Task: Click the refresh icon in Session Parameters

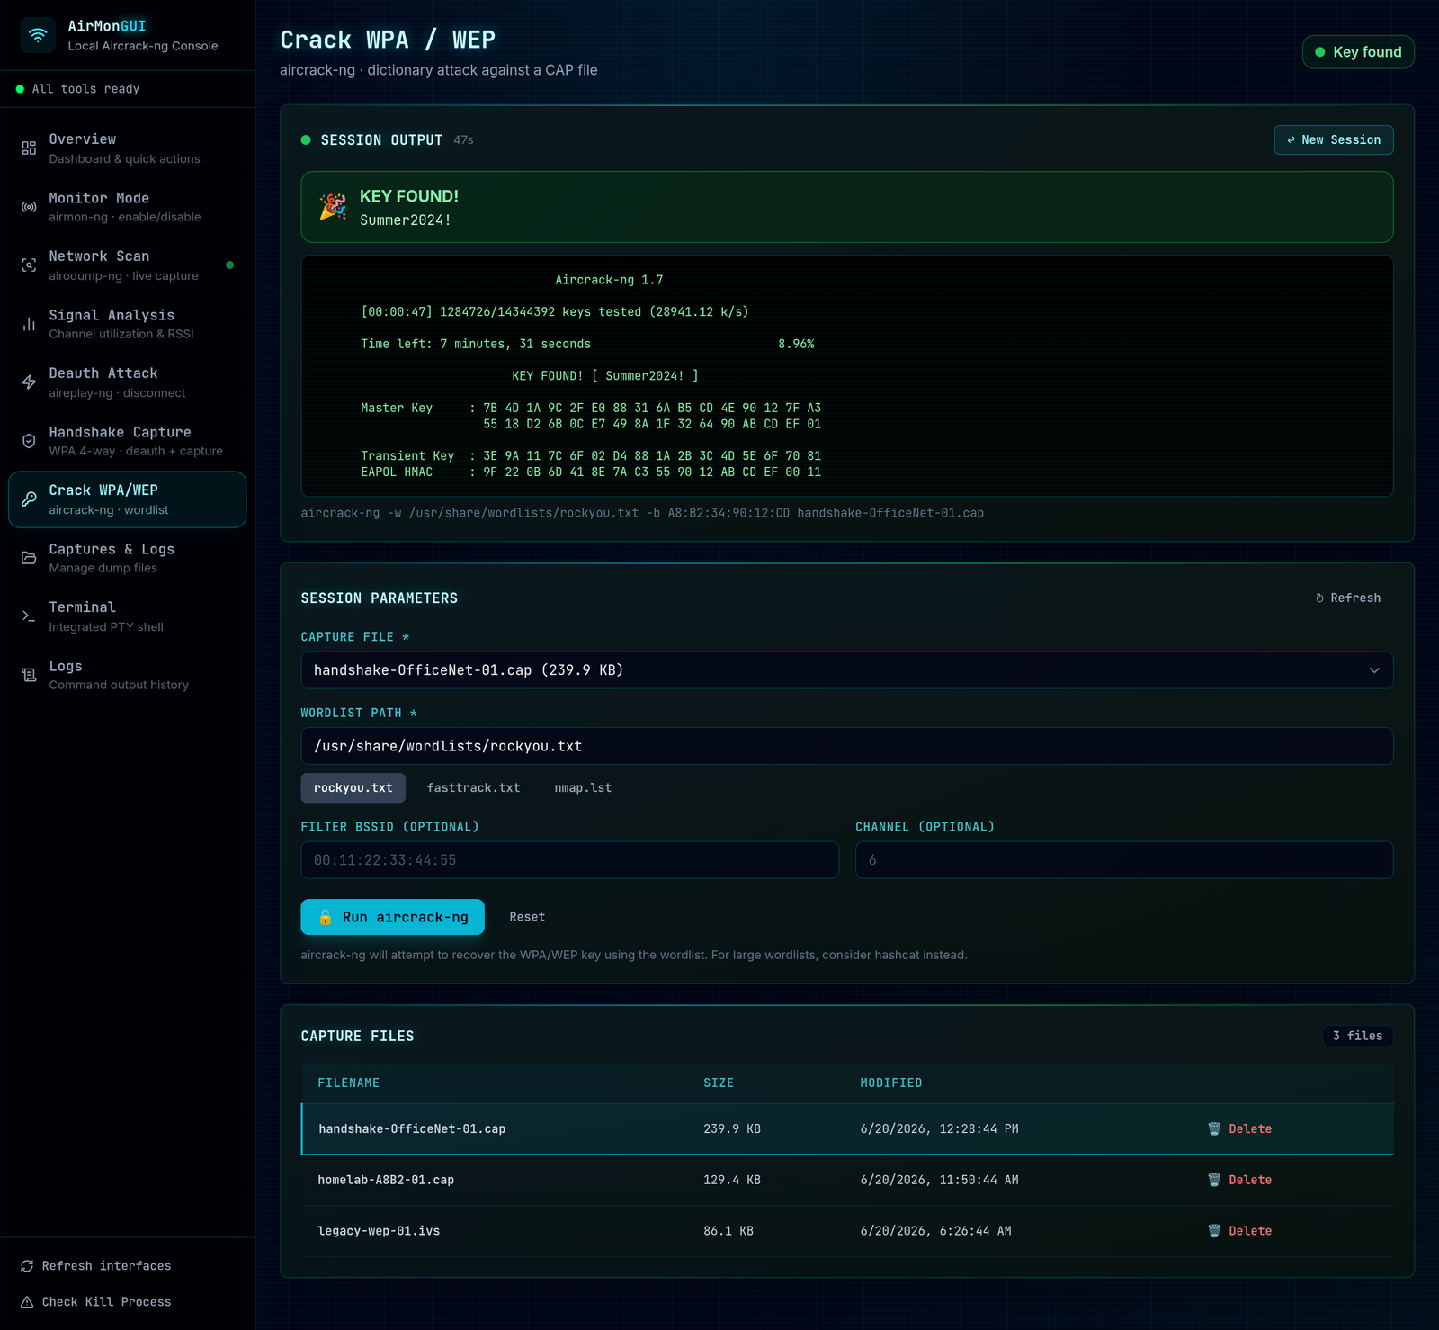Action: coord(1319,598)
